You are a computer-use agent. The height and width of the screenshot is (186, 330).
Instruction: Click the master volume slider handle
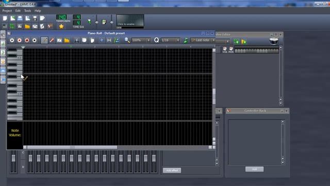(96, 22)
